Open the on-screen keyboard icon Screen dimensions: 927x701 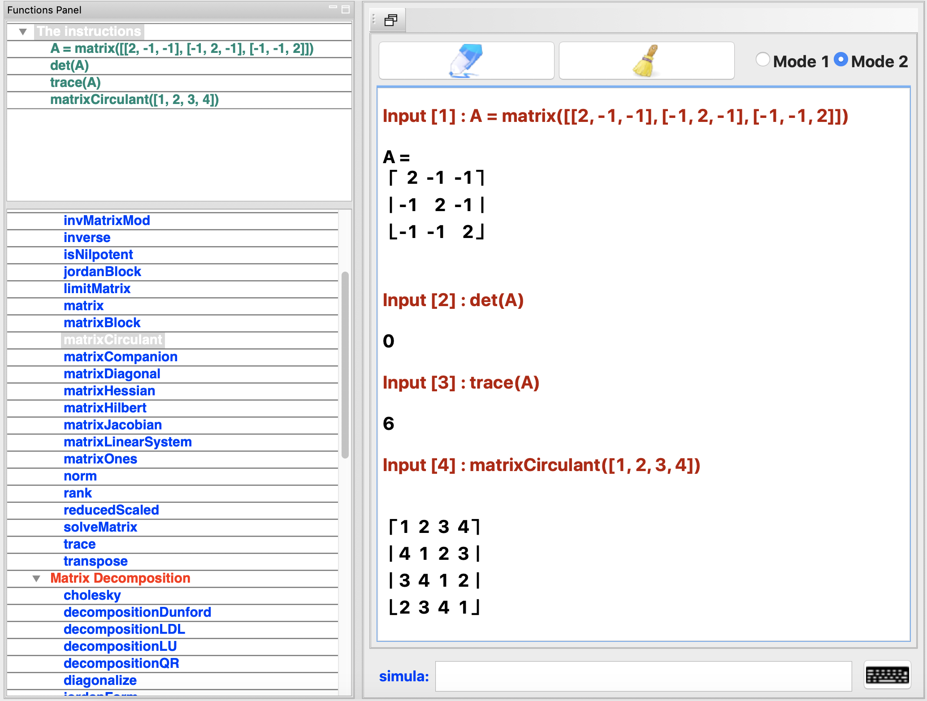[x=887, y=675]
